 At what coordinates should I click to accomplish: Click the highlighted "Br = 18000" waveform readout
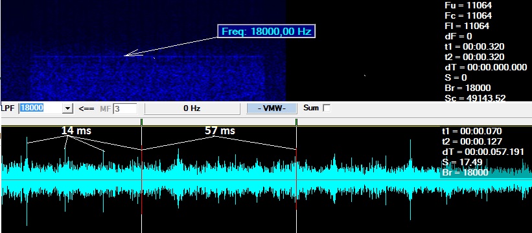tap(465, 172)
